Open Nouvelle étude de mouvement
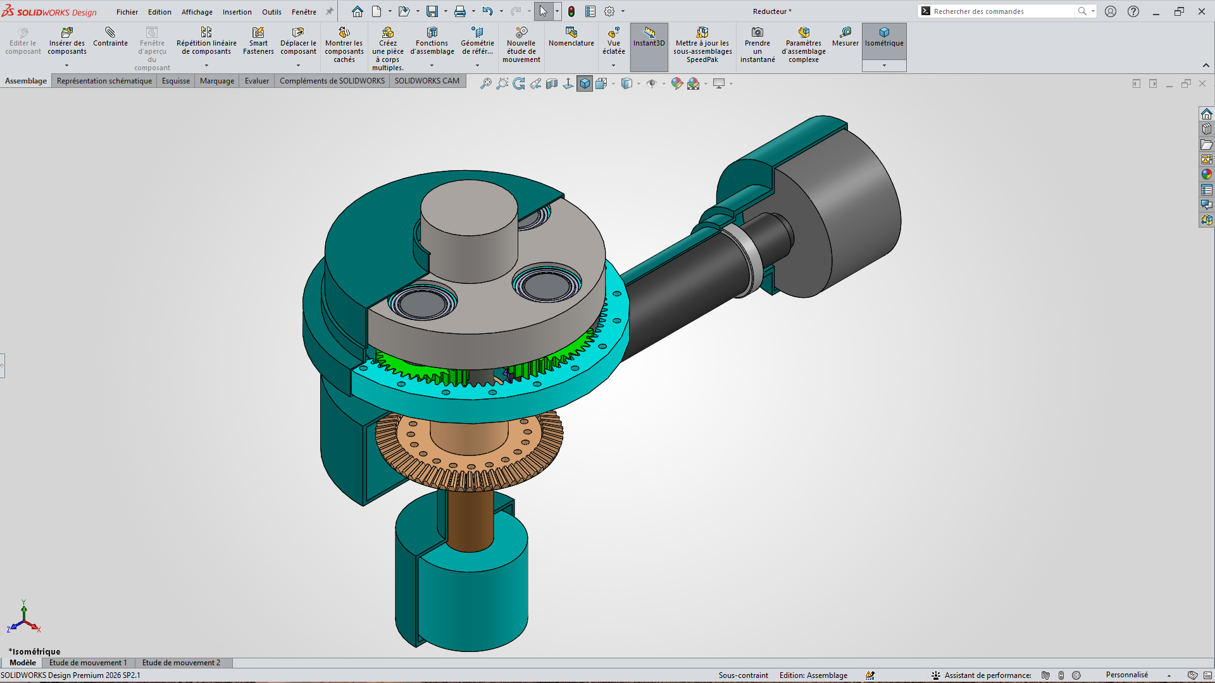The width and height of the screenshot is (1215, 683). coord(521,45)
